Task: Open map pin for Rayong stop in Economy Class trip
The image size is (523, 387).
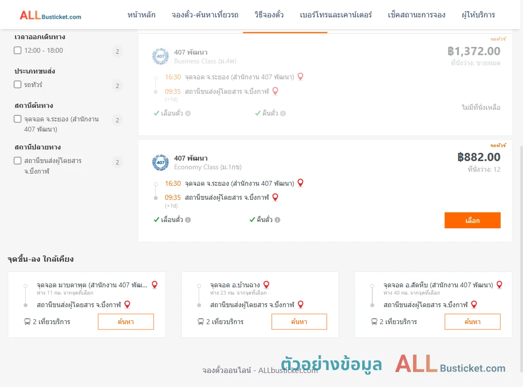Action: coord(301,183)
